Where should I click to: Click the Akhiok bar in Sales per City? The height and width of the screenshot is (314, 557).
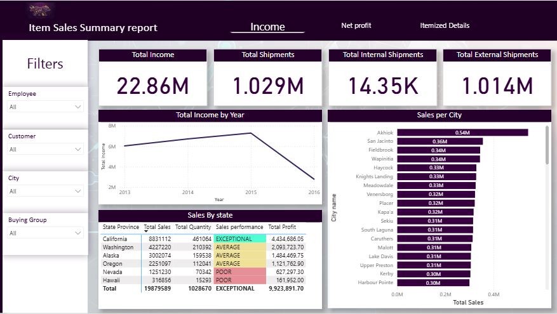tap(462, 133)
